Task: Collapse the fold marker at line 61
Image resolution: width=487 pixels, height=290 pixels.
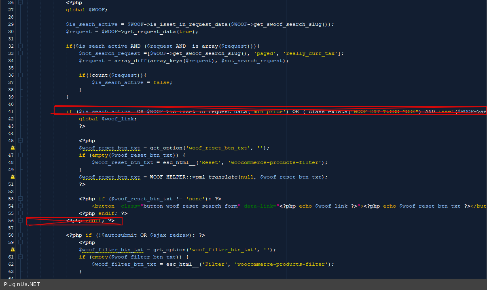Action: (21, 257)
